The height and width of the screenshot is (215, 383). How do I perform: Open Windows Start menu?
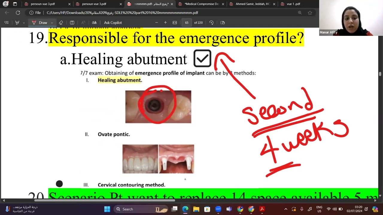coord(107,209)
